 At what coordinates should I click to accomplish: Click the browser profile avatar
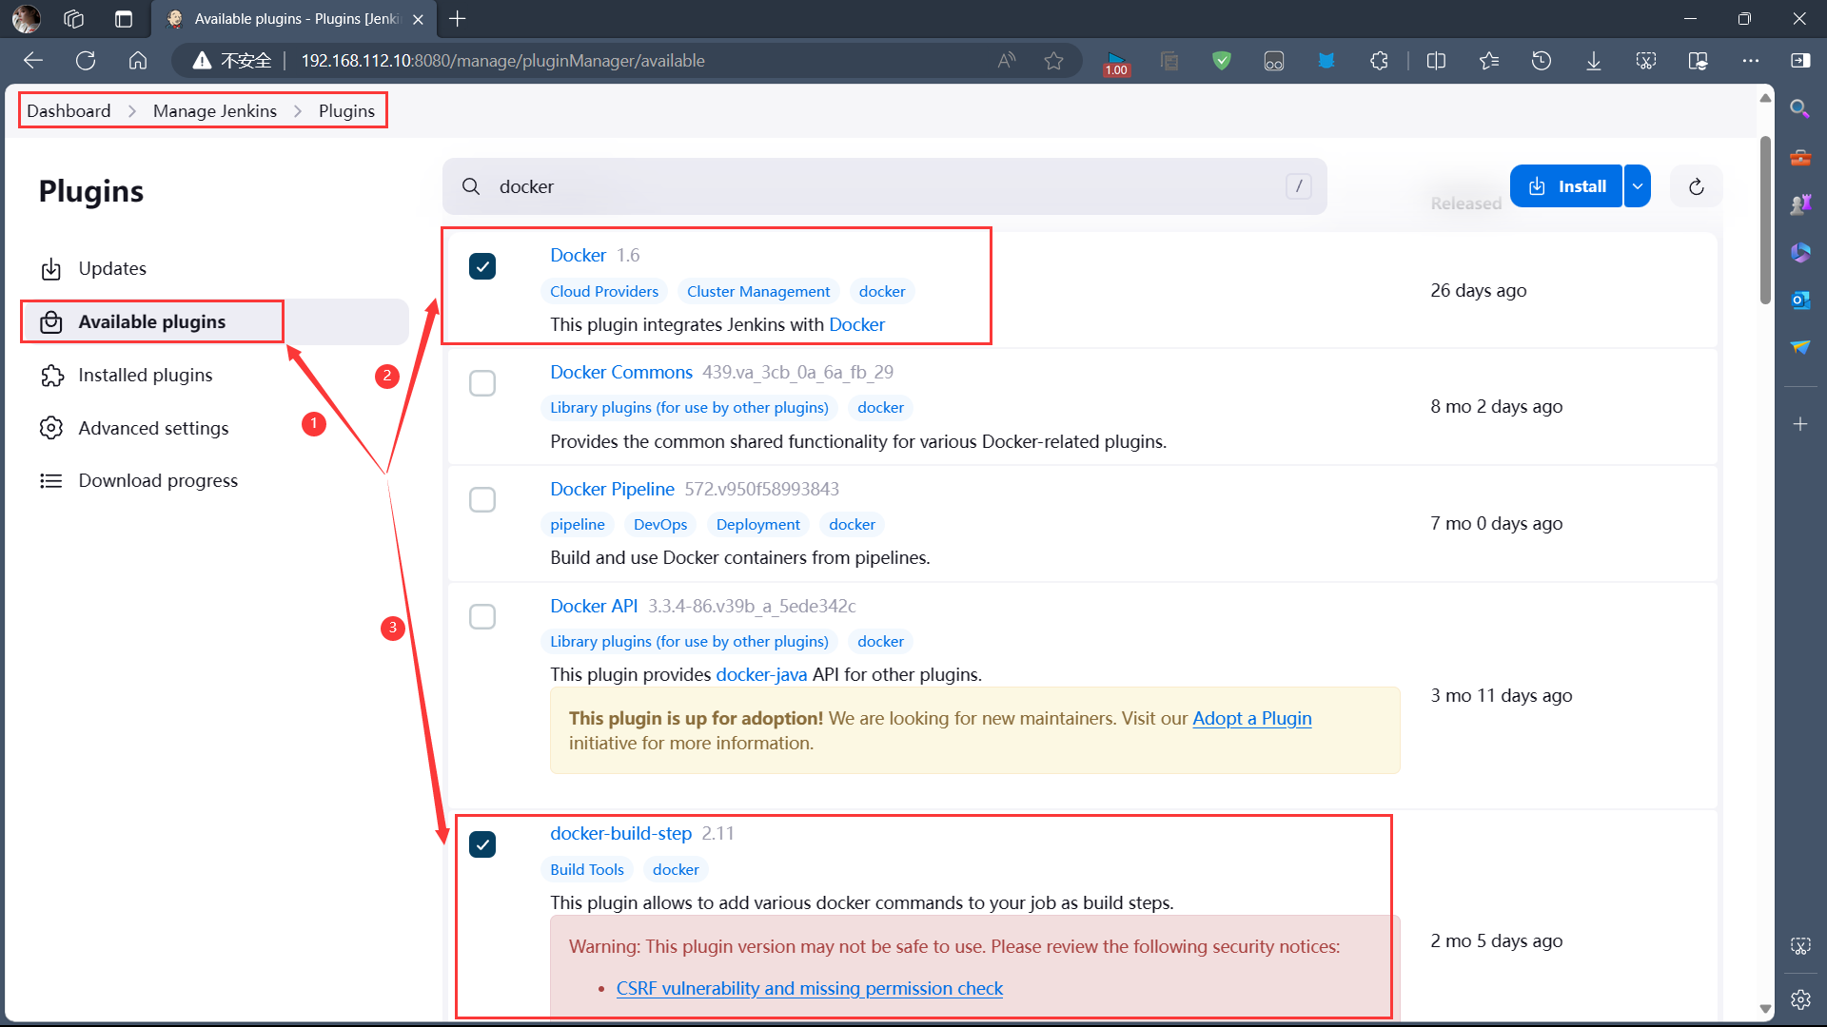[26, 19]
